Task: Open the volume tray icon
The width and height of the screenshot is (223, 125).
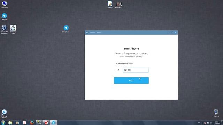Action: coord(210,123)
